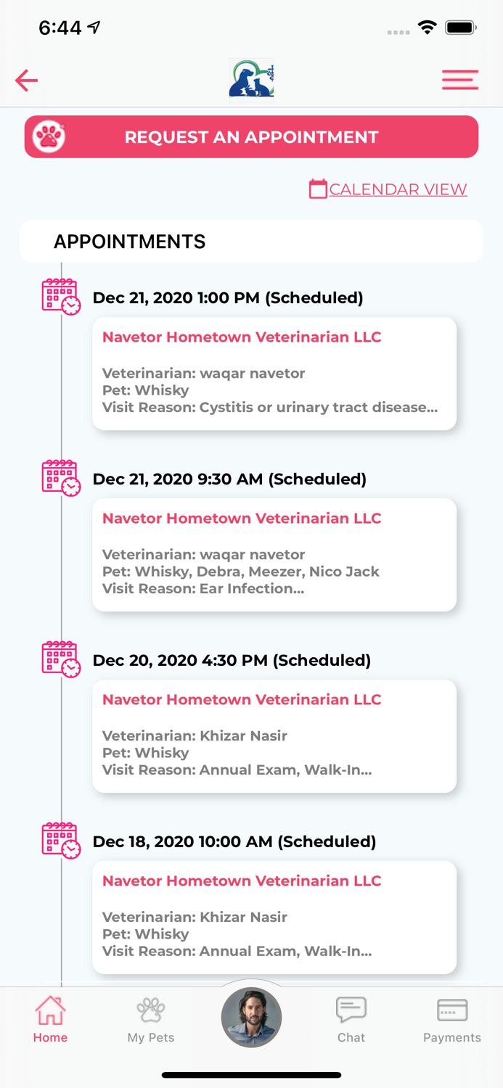Select the Payments tab
This screenshot has width=503, height=1088.
tap(452, 1019)
